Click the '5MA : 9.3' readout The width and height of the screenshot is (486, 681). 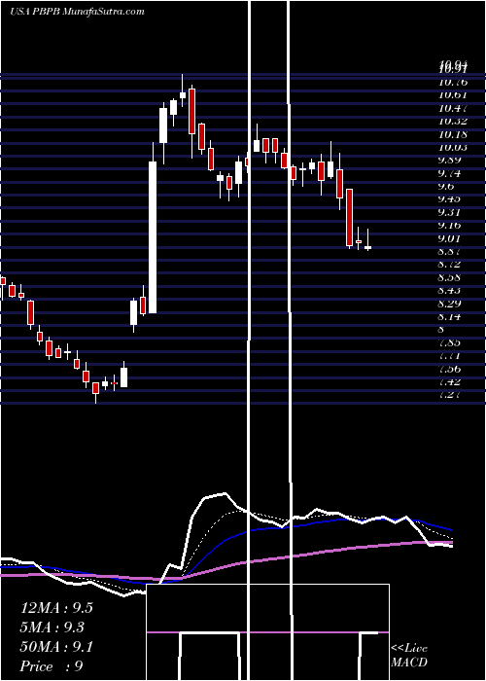click(x=52, y=627)
